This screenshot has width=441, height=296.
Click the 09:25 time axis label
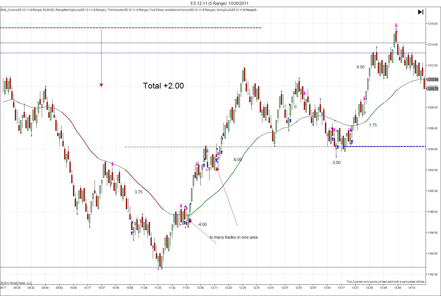(17, 288)
